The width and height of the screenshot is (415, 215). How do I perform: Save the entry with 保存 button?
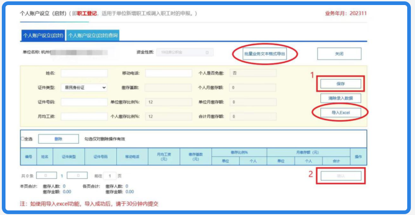coord(340,84)
